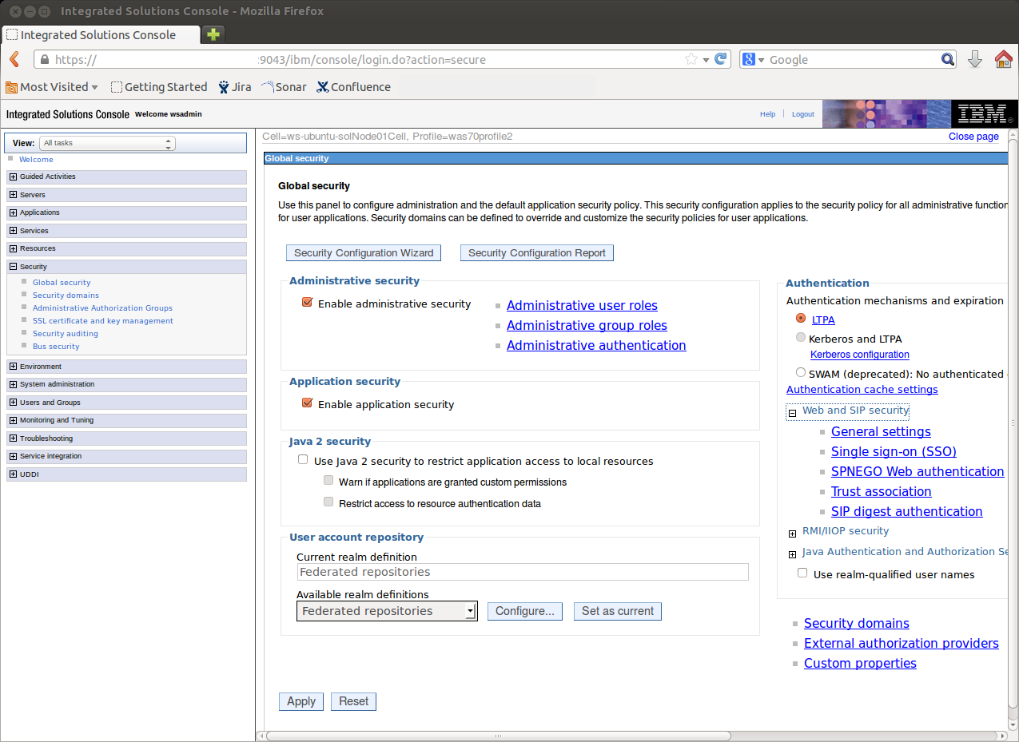The image size is (1019, 742).
Task: Open the Administrative user roles link
Action: point(582,305)
